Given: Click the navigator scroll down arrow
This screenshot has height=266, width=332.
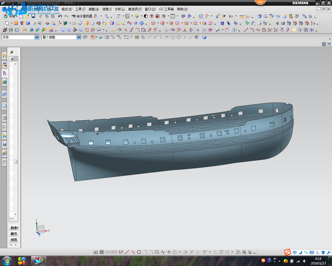Looking at the screenshot, I should point(16,214).
